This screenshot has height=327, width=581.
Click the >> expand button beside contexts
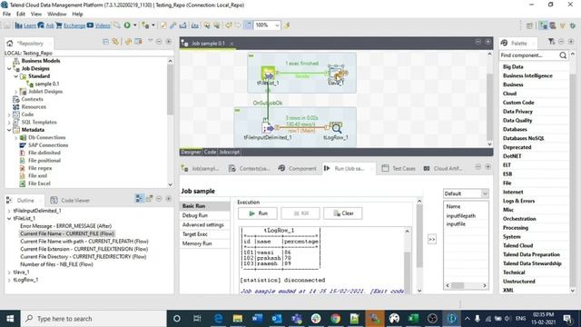click(432, 239)
